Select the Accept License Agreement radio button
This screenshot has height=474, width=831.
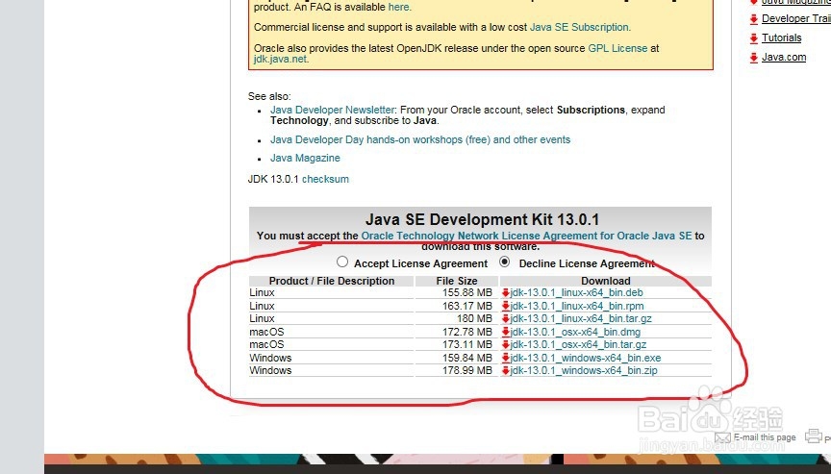point(342,262)
